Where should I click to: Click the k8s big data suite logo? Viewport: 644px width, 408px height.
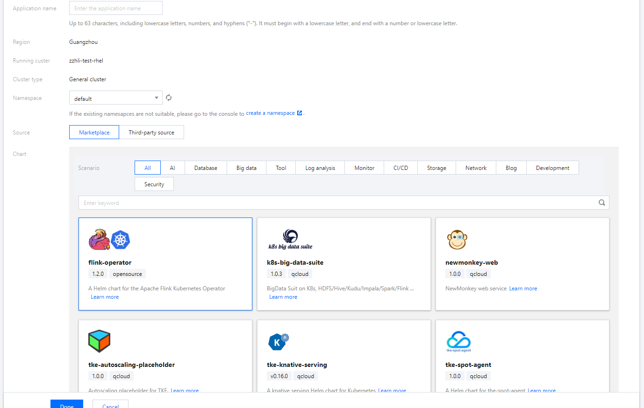tap(290, 239)
